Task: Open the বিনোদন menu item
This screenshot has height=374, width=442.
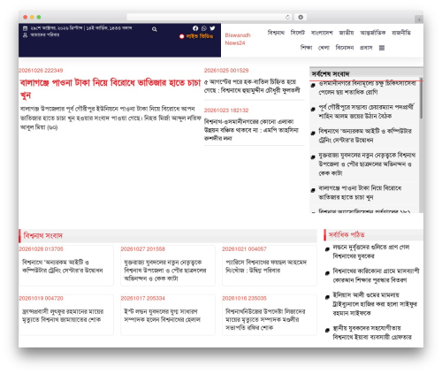Action: pos(345,48)
